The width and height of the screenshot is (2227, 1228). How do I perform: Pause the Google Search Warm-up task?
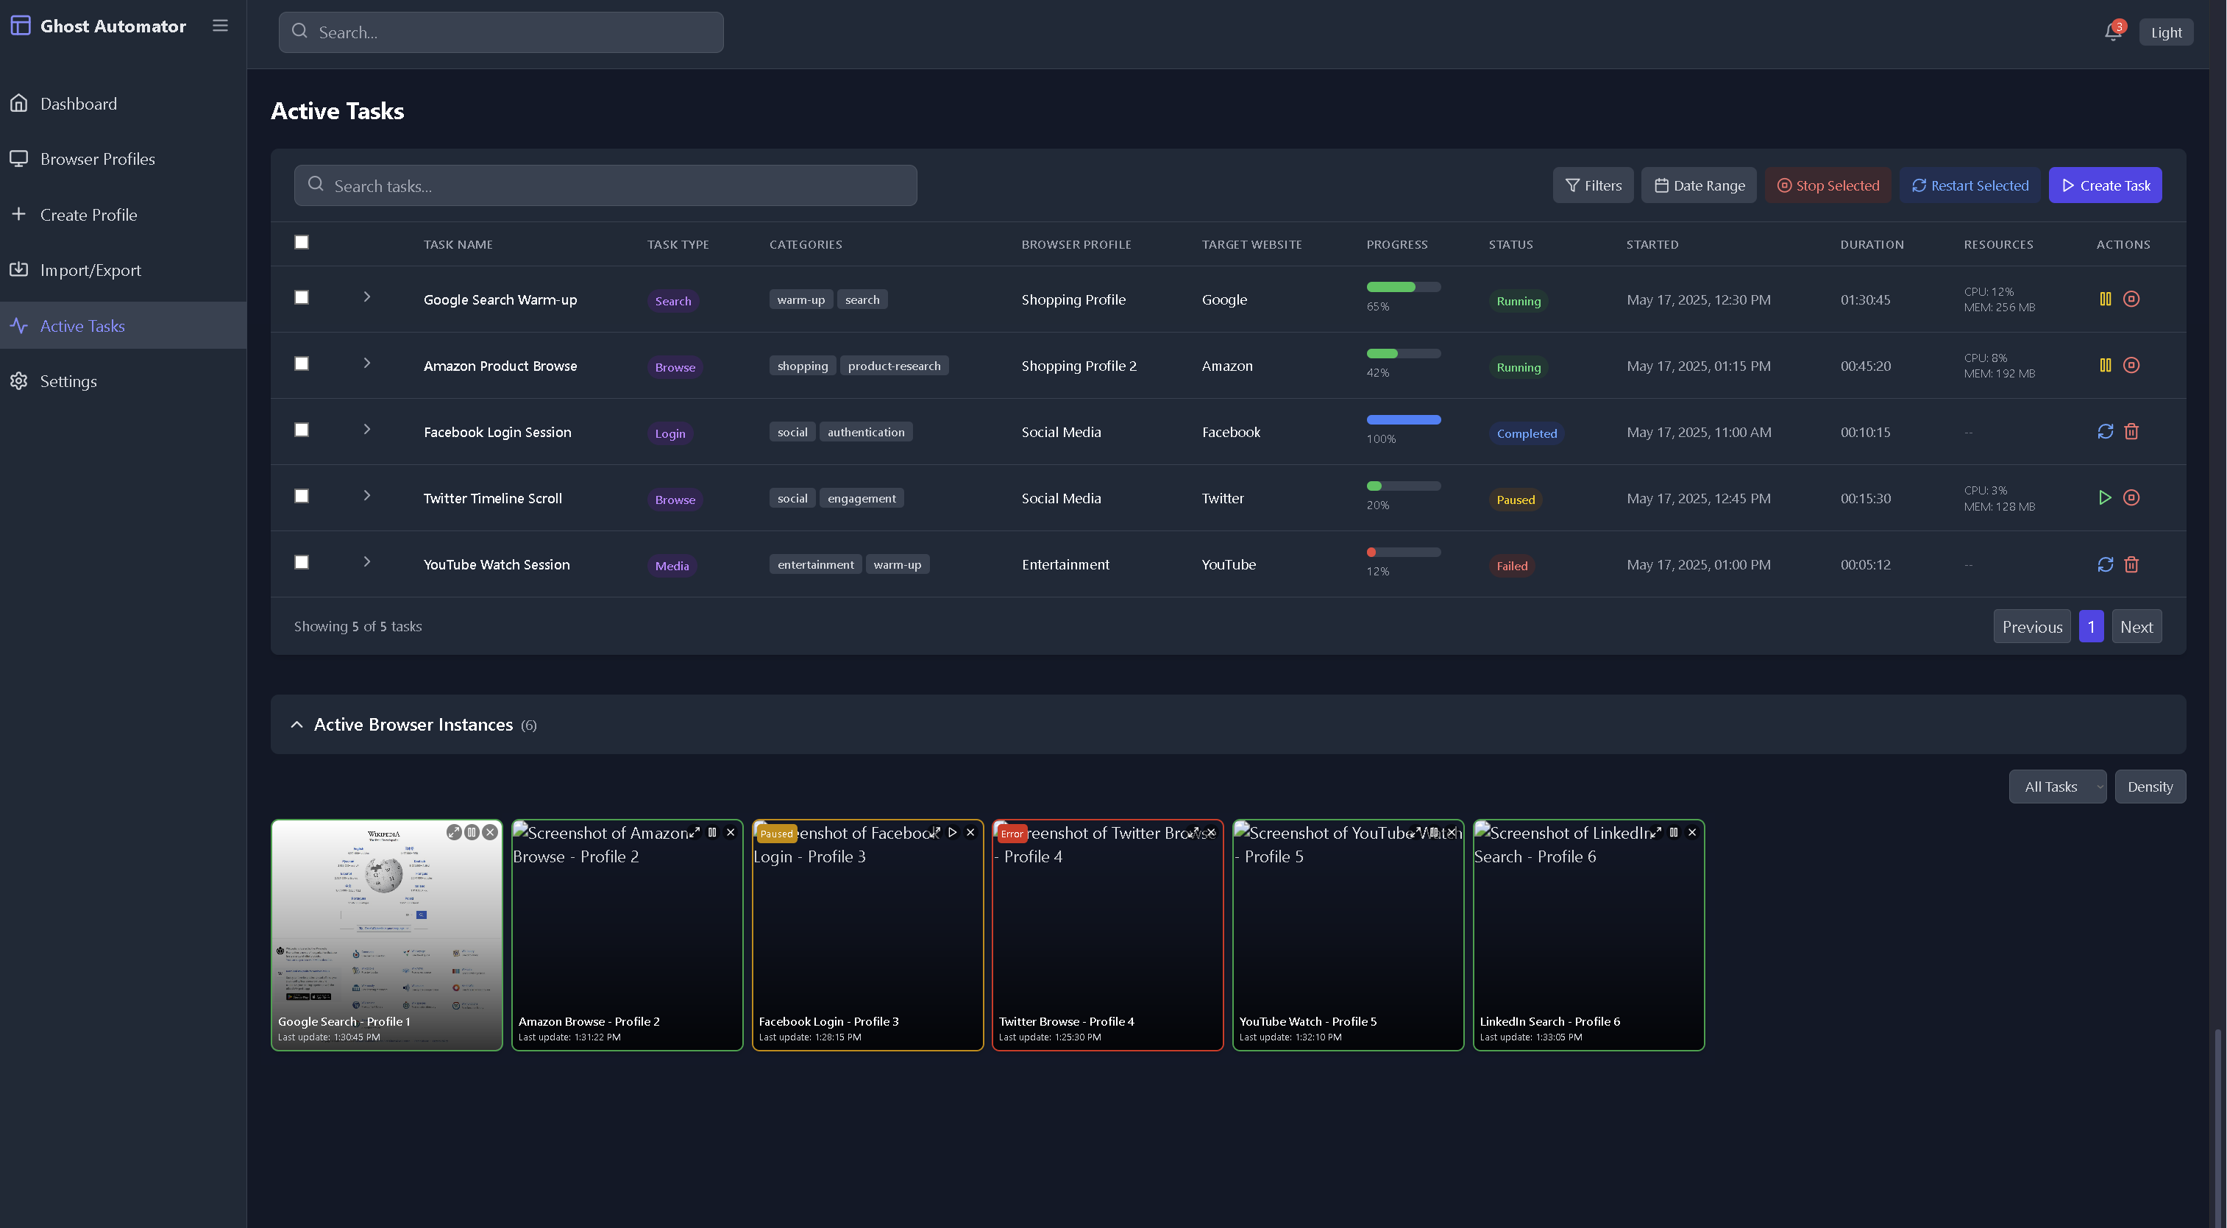(x=2105, y=299)
